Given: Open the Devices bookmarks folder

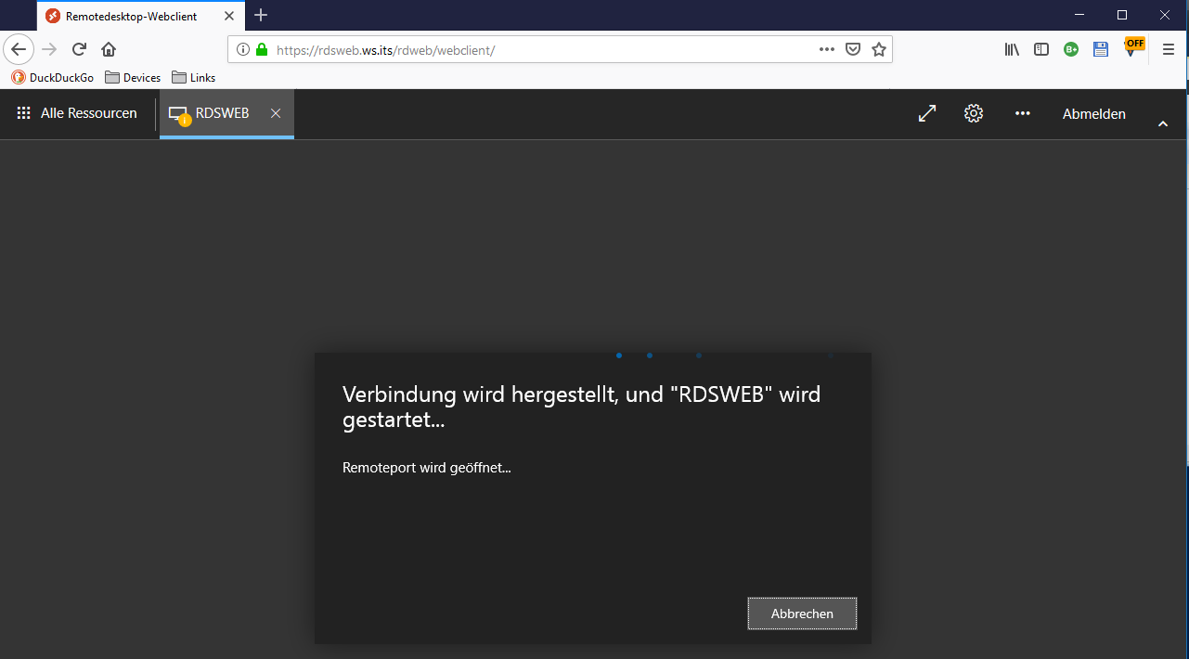Looking at the screenshot, I should pyautogui.click(x=133, y=78).
